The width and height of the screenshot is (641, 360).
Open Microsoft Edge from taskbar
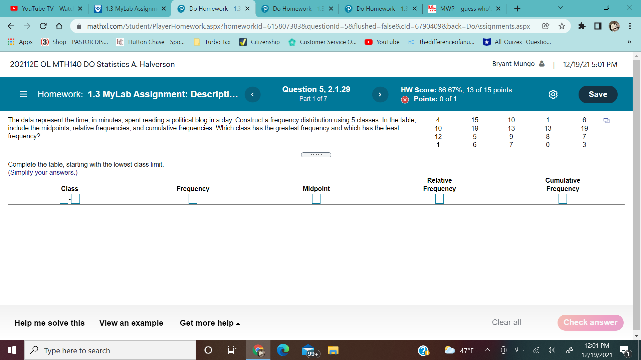[x=283, y=350]
